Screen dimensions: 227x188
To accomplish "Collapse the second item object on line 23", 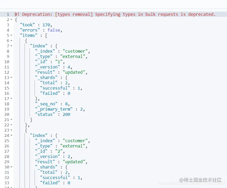I will point(11,130).
